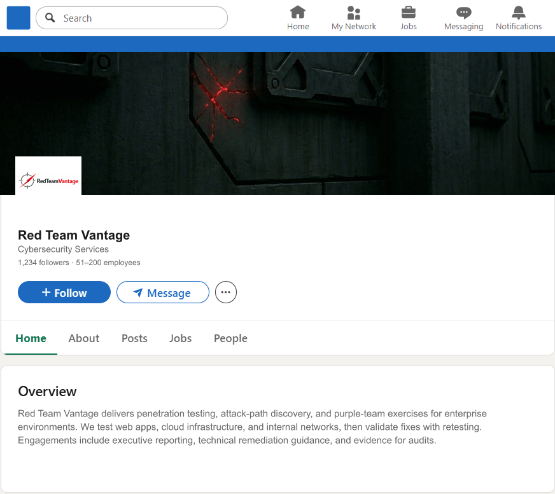Image resolution: width=555 pixels, height=494 pixels.
Task: Switch to the About tab
Action: [84, 338]
